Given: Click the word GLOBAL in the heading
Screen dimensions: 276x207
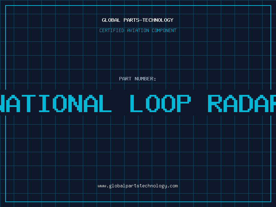Looking at the screenshot, I should [x=111, y=20].
